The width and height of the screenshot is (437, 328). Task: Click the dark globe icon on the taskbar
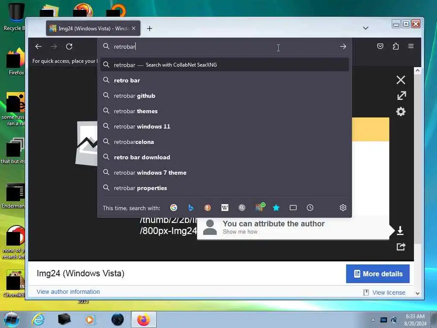point(117,319)
